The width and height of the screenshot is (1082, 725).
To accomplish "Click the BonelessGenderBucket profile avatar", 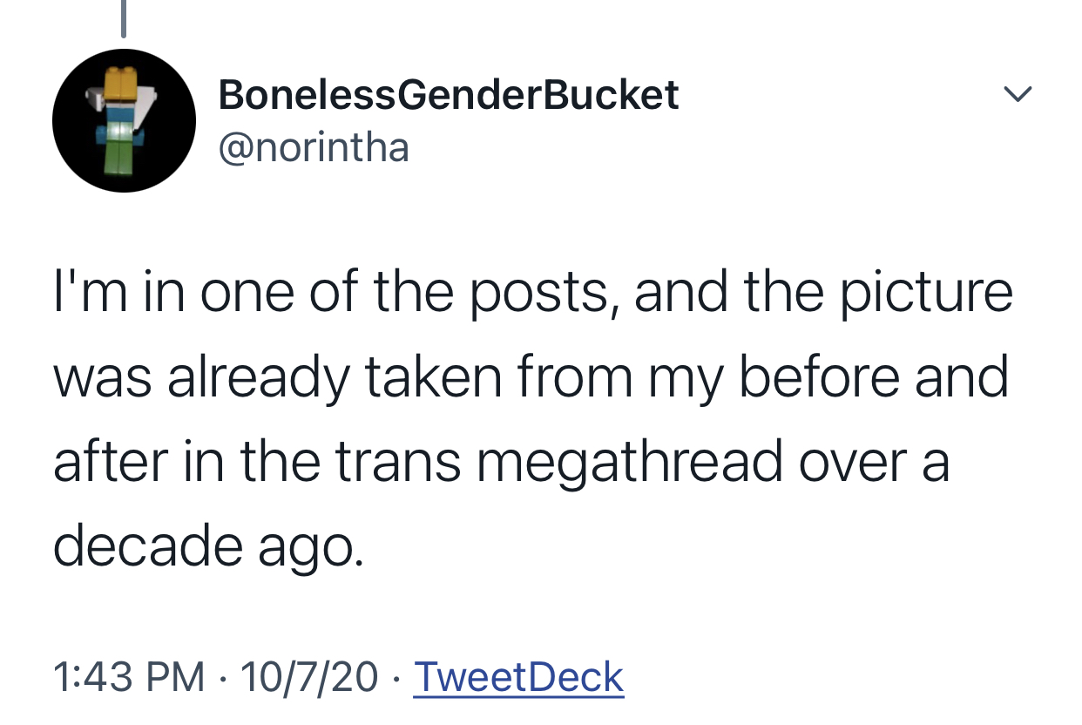I will [x=124, y=120].
